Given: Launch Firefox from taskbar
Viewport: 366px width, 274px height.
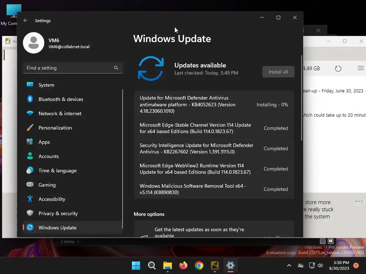Looking at the screenshot, I should click(x=183, y=265).
